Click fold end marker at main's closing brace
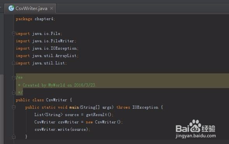Image resolution: width=229 pixels, height=144 pixels. click(x=14, y=137)
